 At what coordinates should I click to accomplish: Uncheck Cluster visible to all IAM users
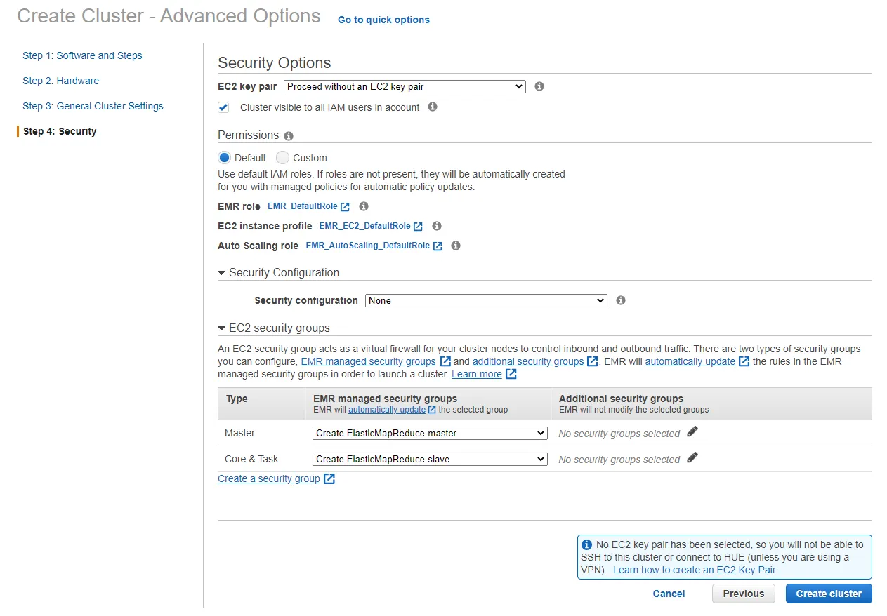click(x=223, y=107)
